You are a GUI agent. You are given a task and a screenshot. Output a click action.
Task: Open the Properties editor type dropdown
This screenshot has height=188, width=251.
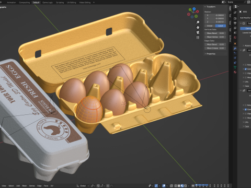coord(236,6)
